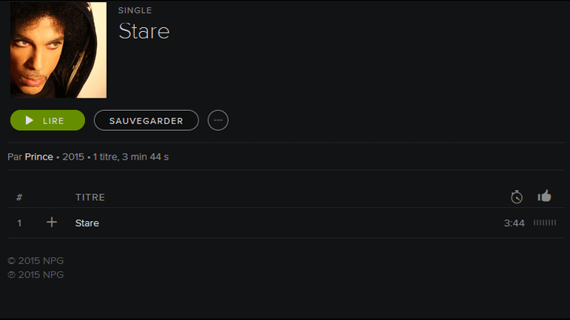
Task: Click the Prince album cover thumbnail
Action: (58, 50)
